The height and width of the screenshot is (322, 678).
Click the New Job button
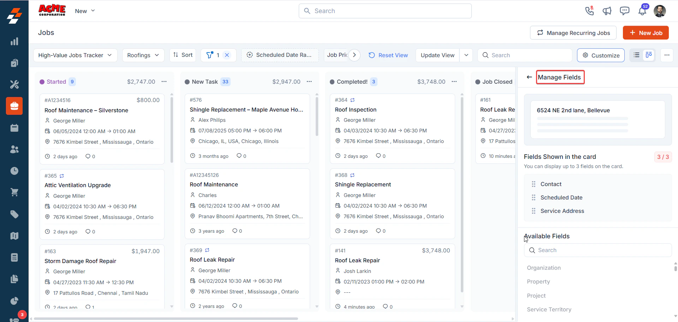pos(646,33)
